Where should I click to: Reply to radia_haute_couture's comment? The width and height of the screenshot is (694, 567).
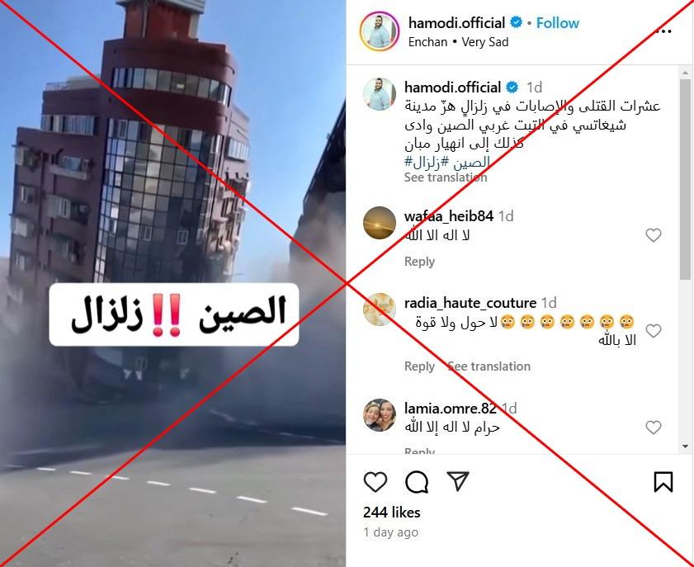pyautogui.click(x=419, y=366)
